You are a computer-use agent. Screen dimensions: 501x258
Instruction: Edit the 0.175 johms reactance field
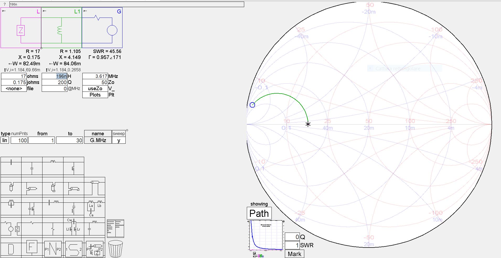coord(14,82)
